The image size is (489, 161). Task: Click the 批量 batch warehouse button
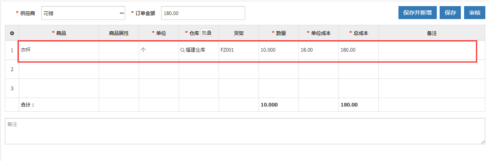pos(207,33)
